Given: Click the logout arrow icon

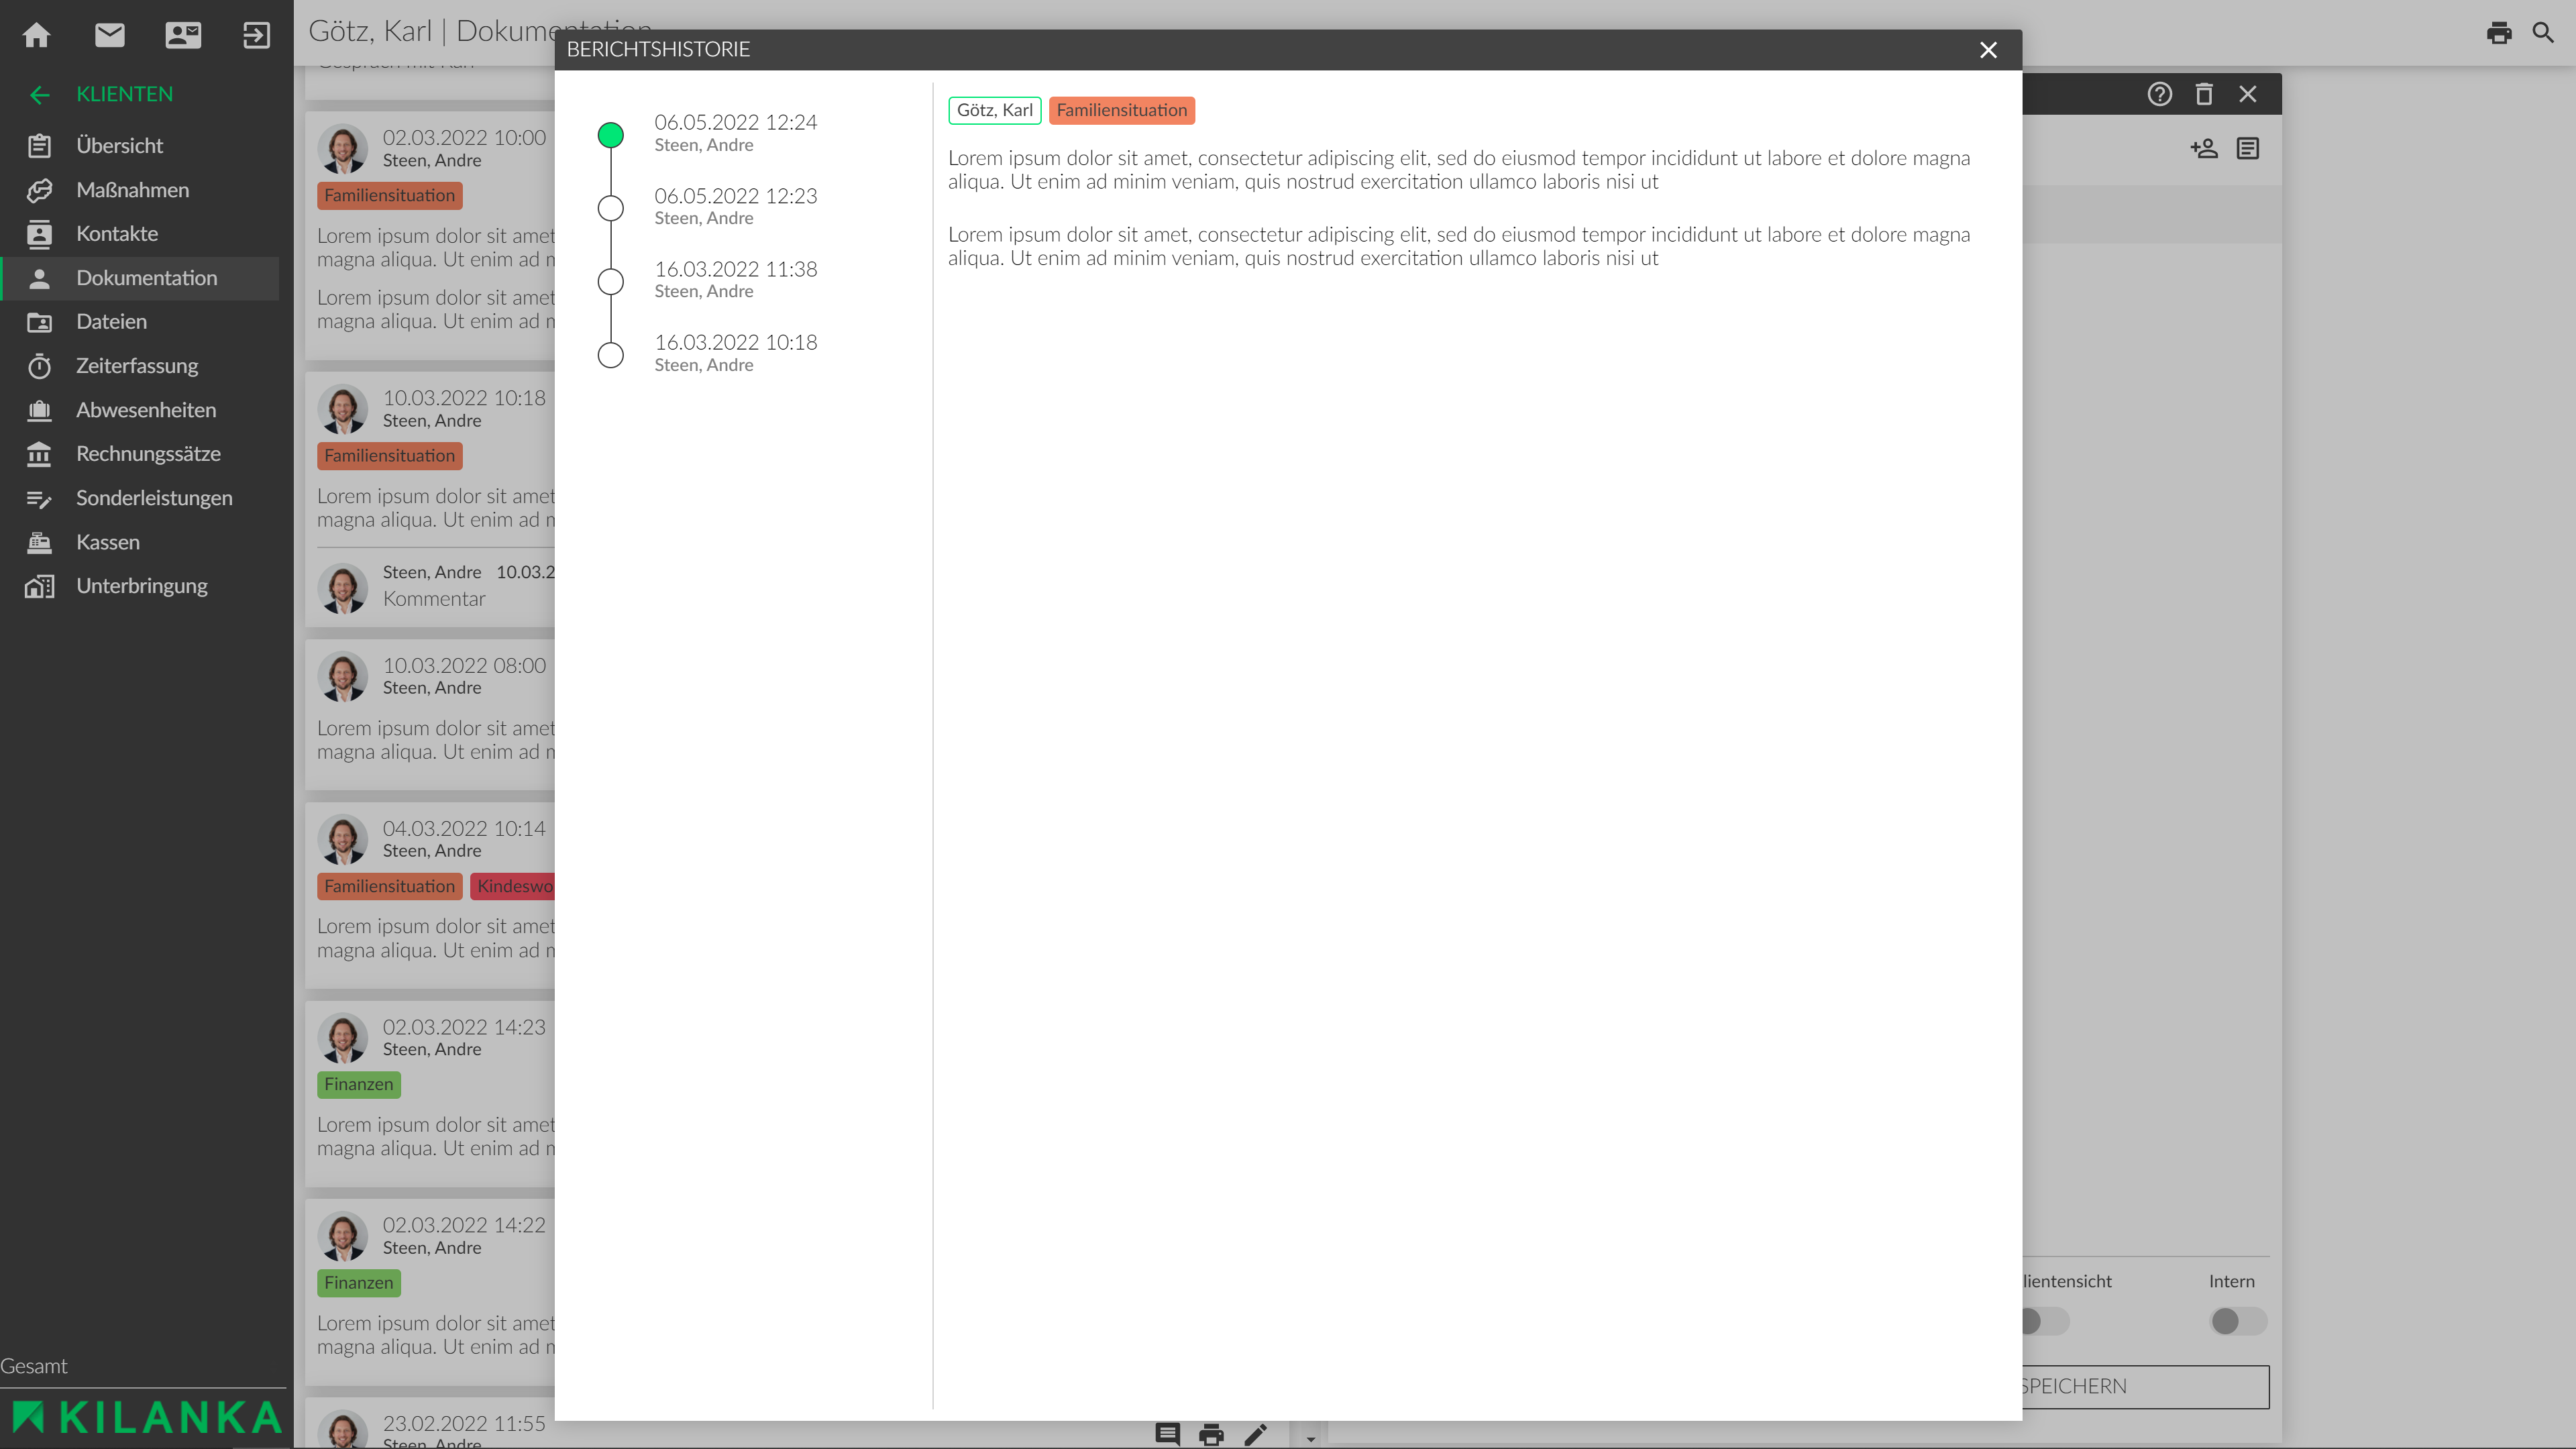Looking at the screenshot, I should click(256, 35).
